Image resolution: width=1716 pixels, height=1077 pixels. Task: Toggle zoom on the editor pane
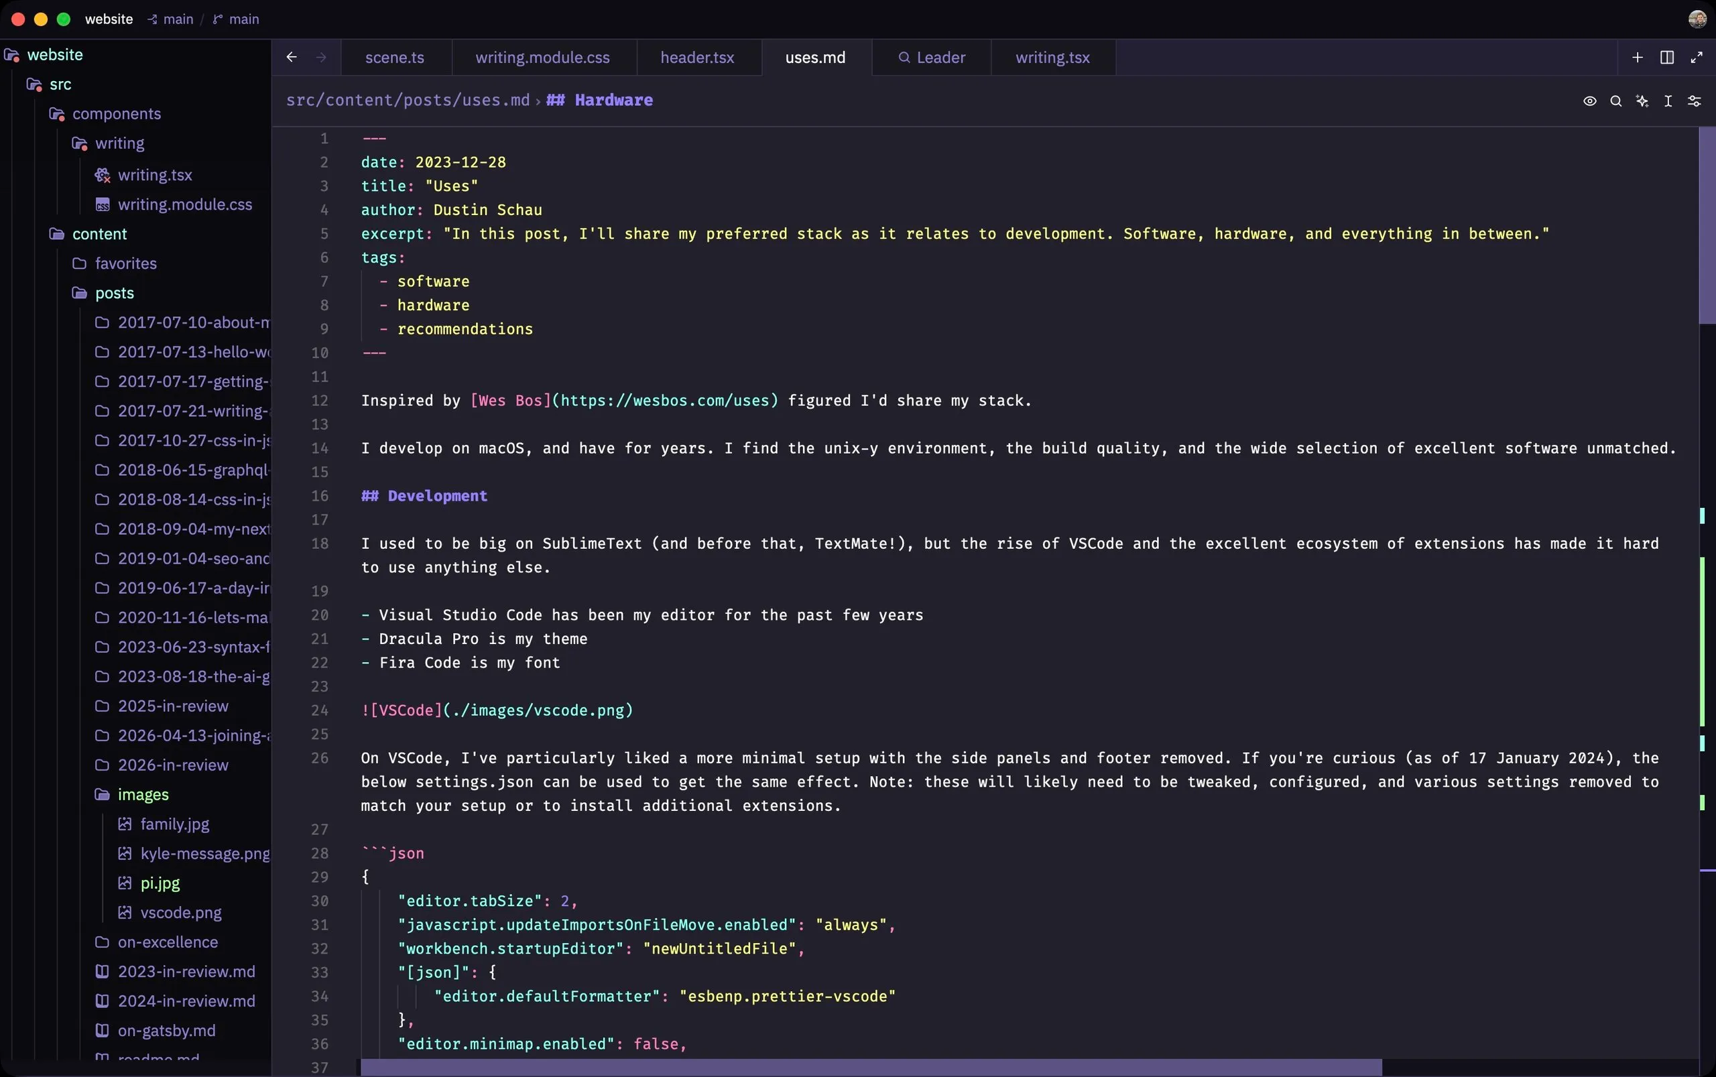1696,58
